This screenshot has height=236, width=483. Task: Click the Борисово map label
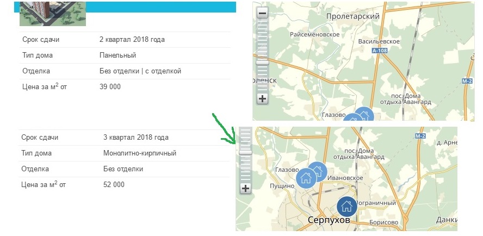click(x=384, y=222)
